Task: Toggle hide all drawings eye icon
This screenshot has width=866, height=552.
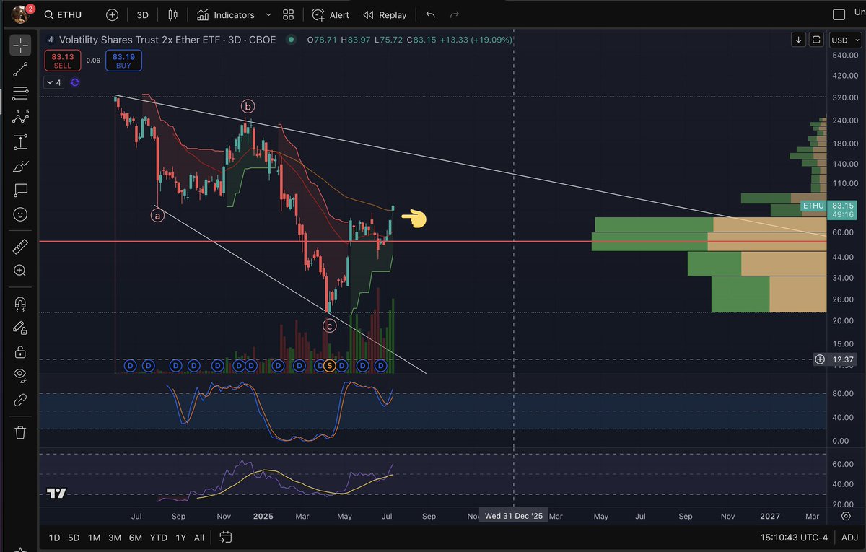Action: click(x=20, y=376)
